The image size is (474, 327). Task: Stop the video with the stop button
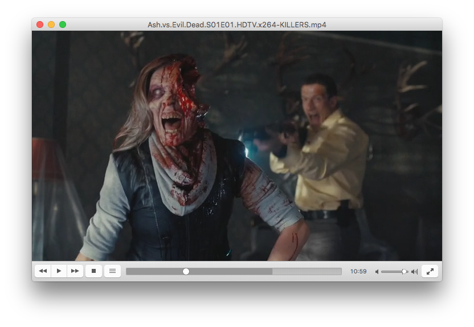[x=93, y=271]
